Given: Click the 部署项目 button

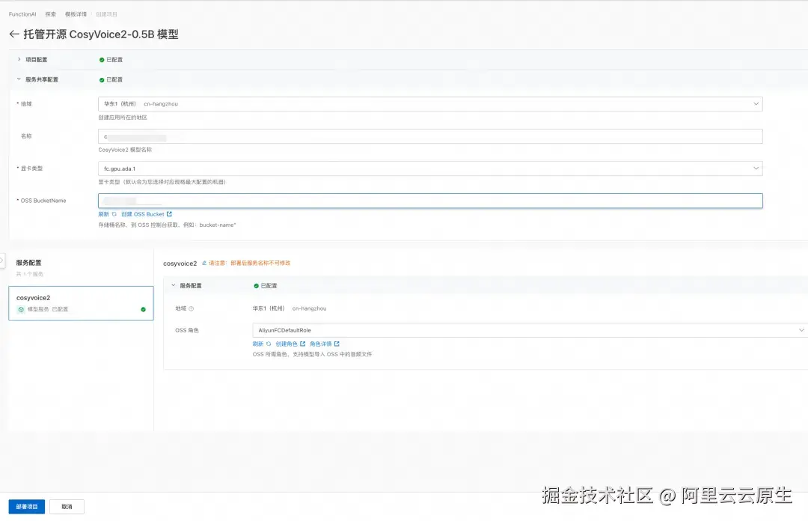Looking at the screenshot, I should click(27, 507).
